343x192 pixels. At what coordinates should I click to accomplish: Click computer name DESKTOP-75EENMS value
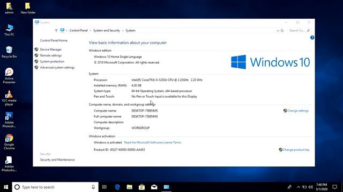(x=144, y=111)
